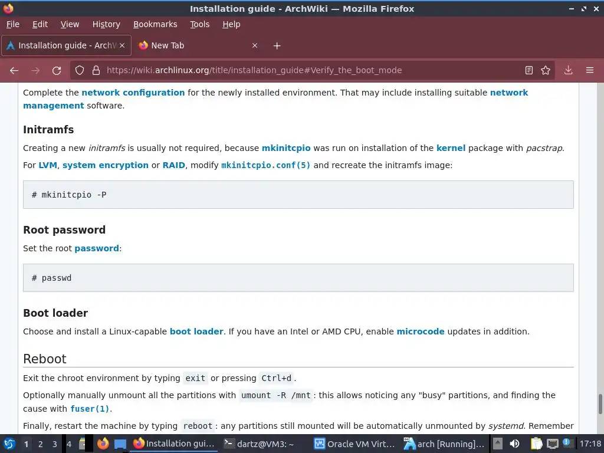Switch to Oracle VM VirtualBox window
This screenshot has height=453, width=604.
coord(354,444)
